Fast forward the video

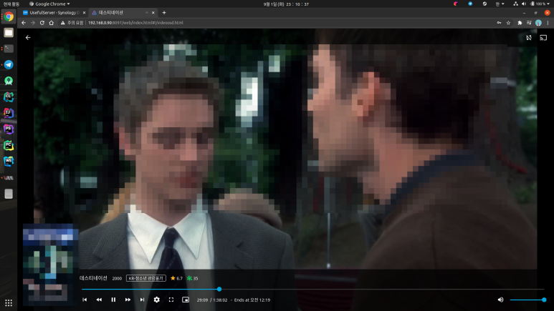[128, 300]
